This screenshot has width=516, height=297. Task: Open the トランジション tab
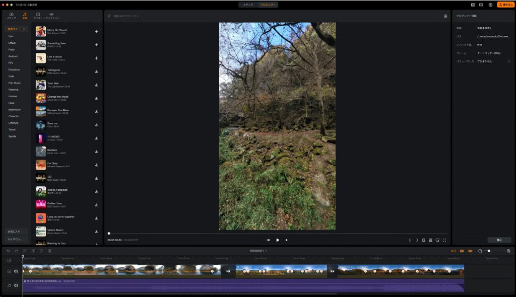pyautogui.click(x=51, y=16)
